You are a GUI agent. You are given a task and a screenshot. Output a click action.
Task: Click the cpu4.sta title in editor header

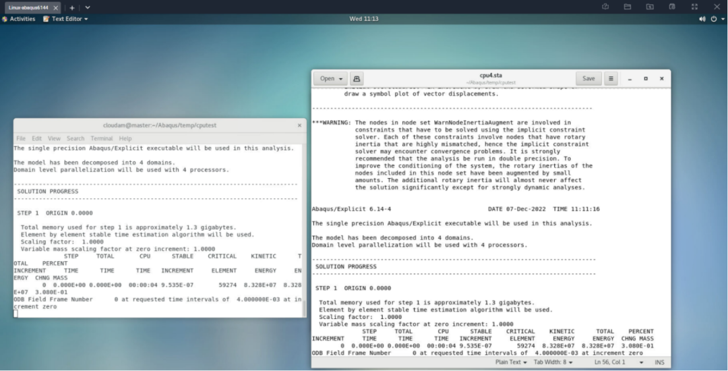[x=491, y=76]
